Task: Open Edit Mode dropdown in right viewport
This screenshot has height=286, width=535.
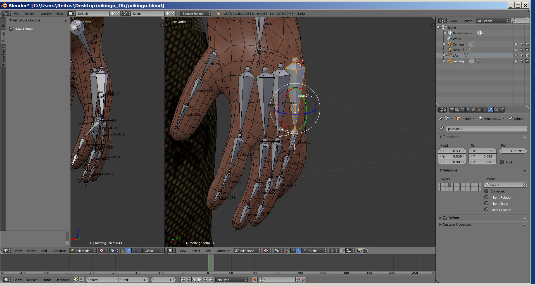Action: point(248,251)
